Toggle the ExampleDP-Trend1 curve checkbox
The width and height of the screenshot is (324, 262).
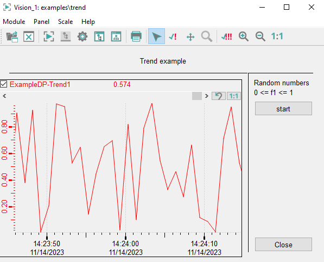pos(3,84)
